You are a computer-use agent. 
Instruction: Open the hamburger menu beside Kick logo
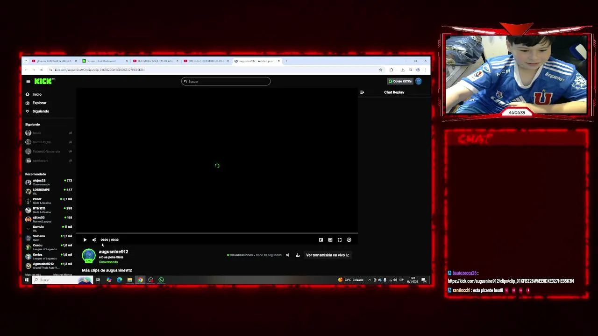click(28, 81)
